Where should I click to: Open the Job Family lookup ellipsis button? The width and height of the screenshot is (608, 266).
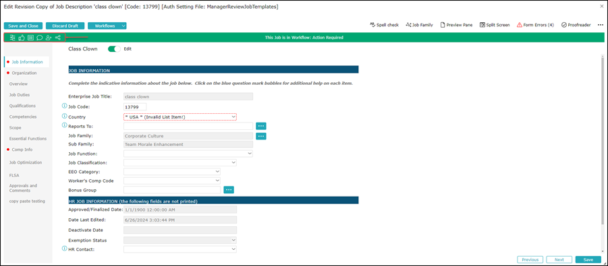[x=261, y=136]
